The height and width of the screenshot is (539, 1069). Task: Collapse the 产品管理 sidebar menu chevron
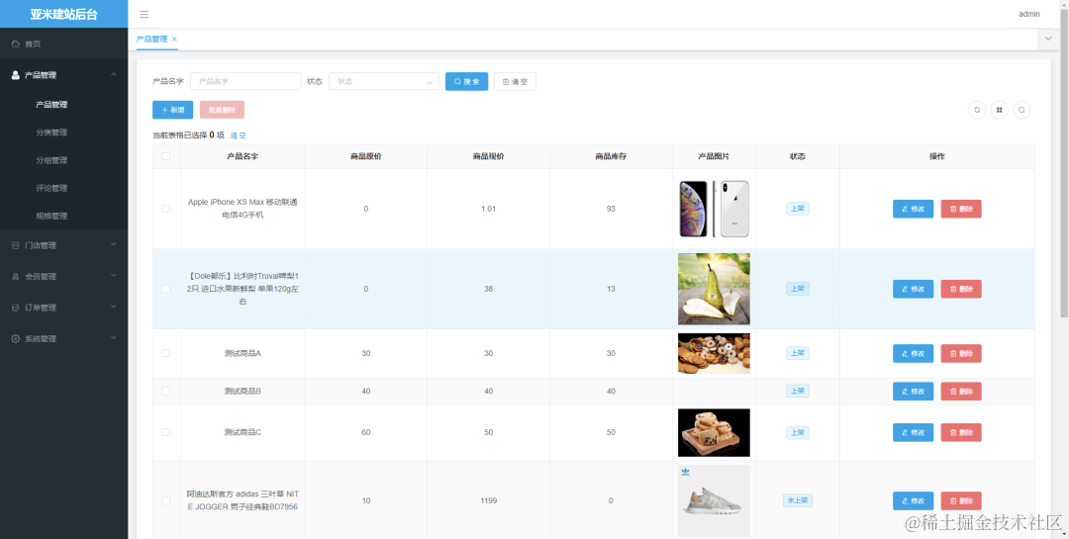(x=114, y=75)
